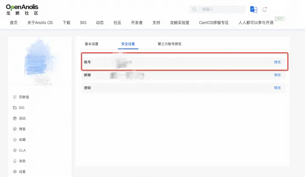Click the HOT badge

(280, 19)
